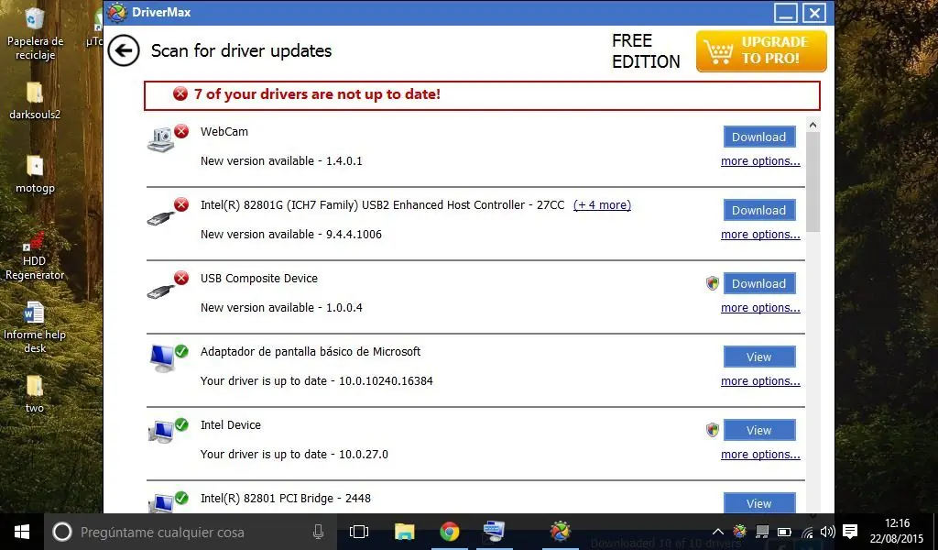Open more options for WebCam
The image size is (938, 550).
[x=760, y=161]
